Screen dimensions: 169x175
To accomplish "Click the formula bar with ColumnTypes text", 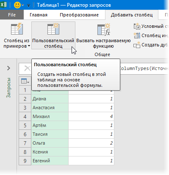I will (144, 68).
